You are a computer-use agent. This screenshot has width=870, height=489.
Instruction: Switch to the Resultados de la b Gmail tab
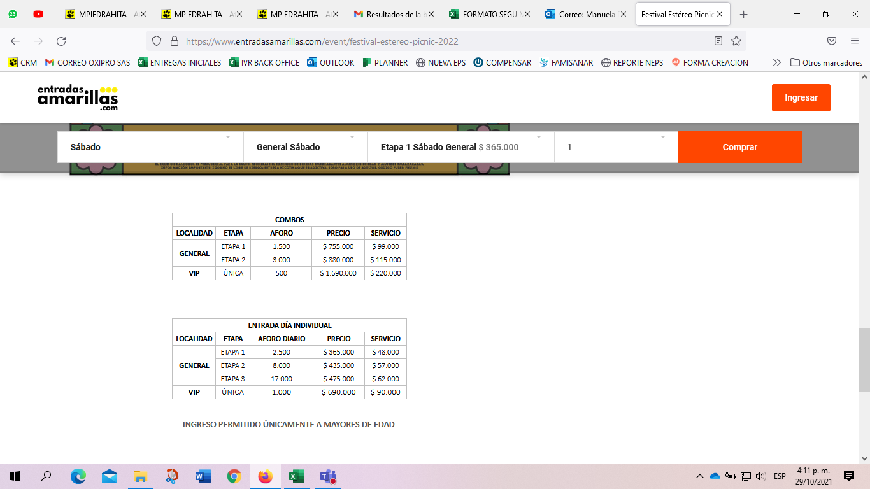(394, 14)
